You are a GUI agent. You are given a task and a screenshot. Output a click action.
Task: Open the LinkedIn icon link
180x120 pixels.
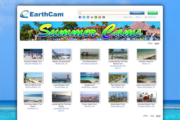click(x=88, y=17)
